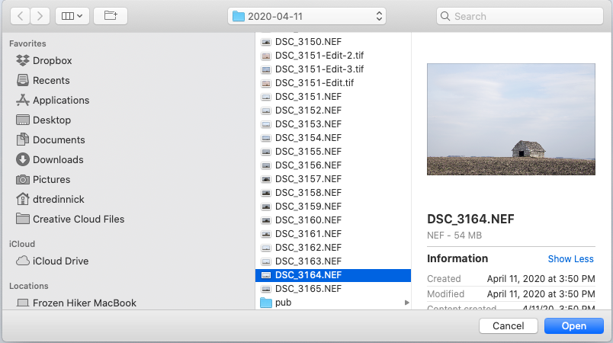
Task: Select file DSC_3158.NEF
Action: [x=333, y=193]
